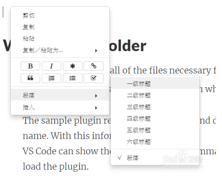The height and width of the screenshot is (176, 222).
Task: Insert blockquote with quotation icon
Action: [30, 78]
